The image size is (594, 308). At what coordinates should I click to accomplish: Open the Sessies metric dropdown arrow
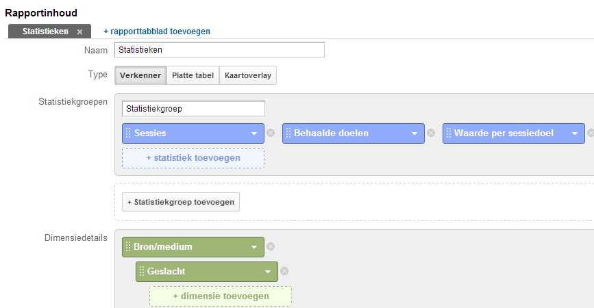[254, 133]
